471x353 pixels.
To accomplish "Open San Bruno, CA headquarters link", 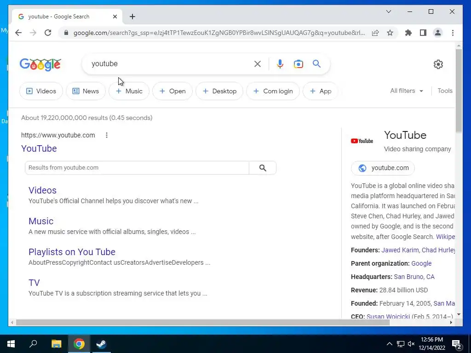I will (x=414, y=276).
